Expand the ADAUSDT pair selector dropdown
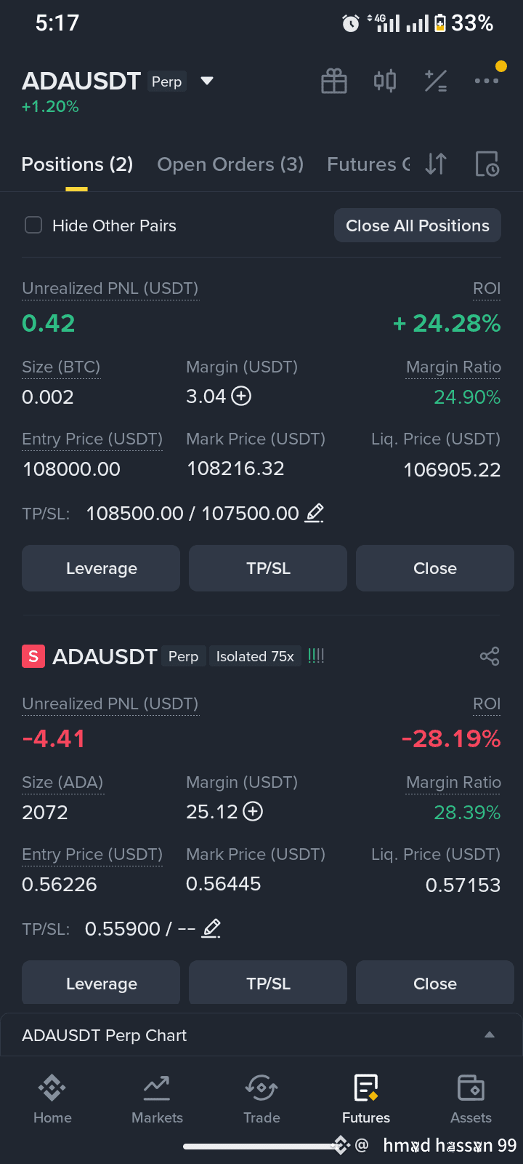Screen dimensions: 523x1164 click(207, 81)
